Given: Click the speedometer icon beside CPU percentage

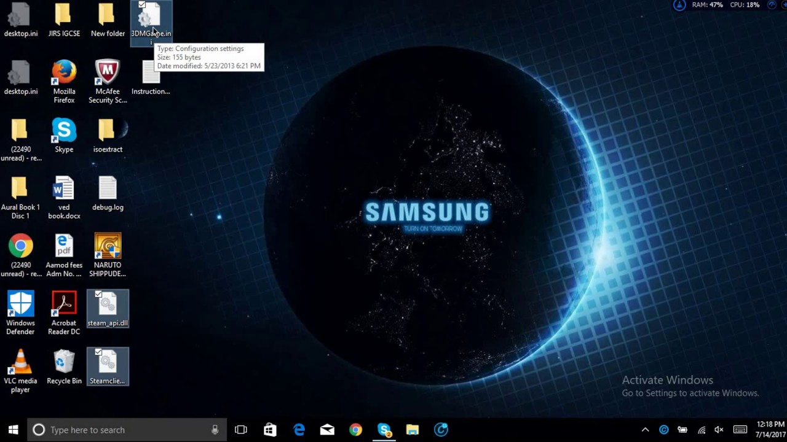Looking at the screenshot, I should pos(772,5).
